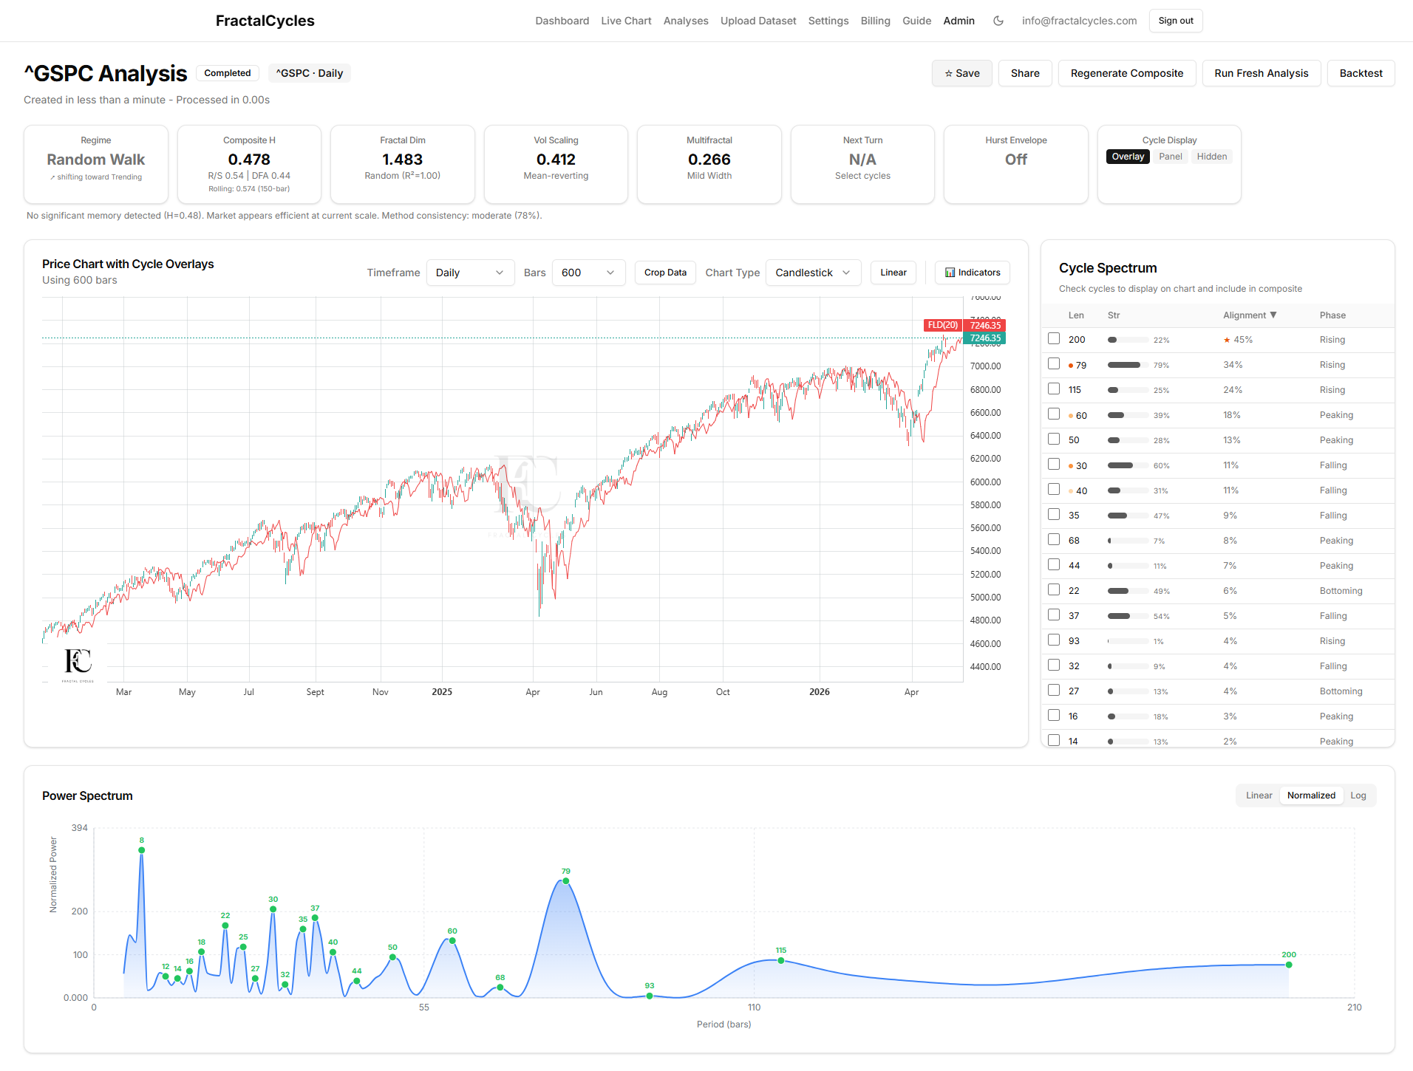Open Analyses in navigation
The width and height of the screenshot is (1413, 1071).
pos(686,21)
